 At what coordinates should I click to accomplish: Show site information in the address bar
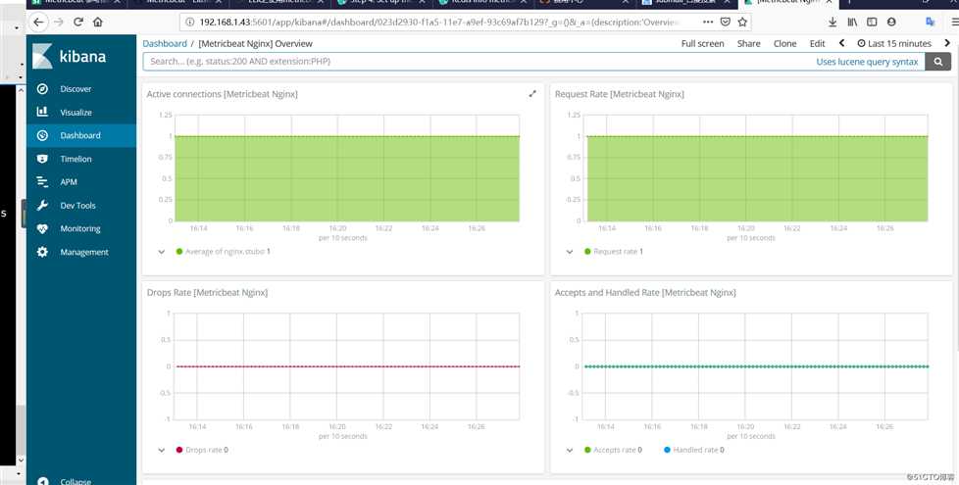pyautogui.click(x=189, y=22)
